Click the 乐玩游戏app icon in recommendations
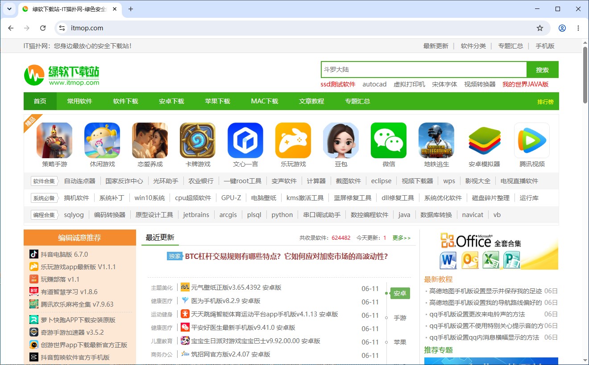 click(x=34, y=267)
